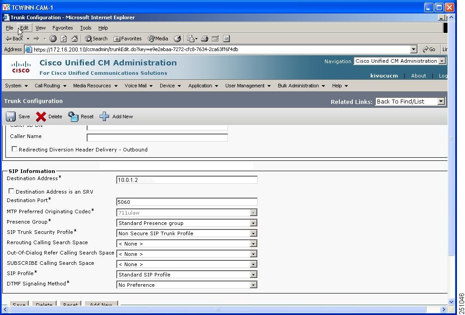Open the Rerouting Calling Search Space dropdown
The image size is (465, 315).
click(x=187, y=244)
